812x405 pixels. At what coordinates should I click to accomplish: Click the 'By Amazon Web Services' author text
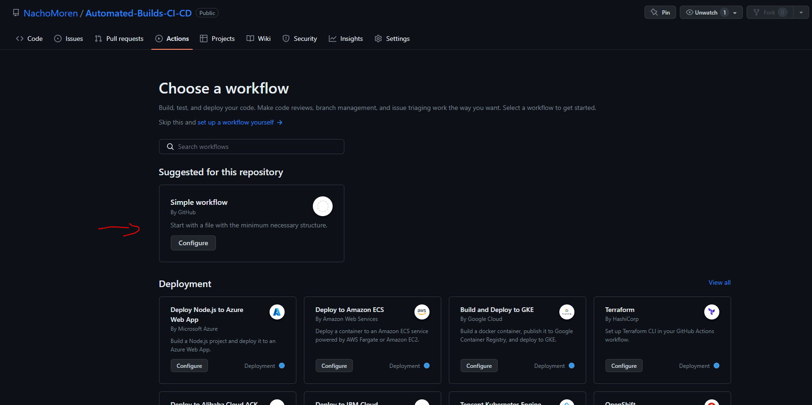[347, 319]
